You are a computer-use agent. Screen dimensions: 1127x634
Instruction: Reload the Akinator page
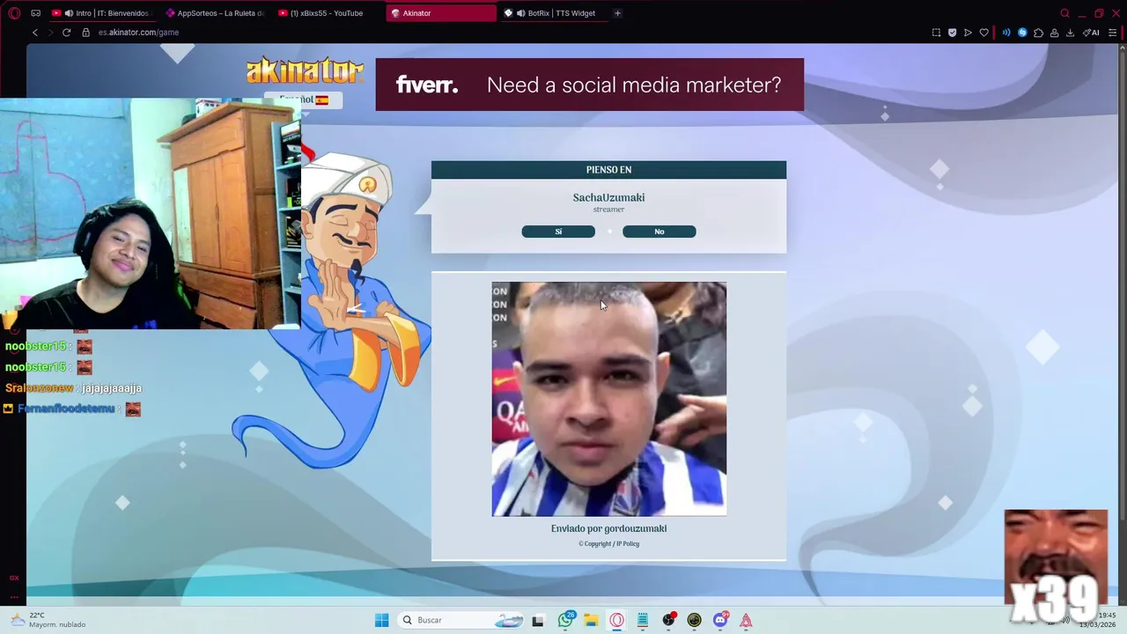[x=66, y=33]
